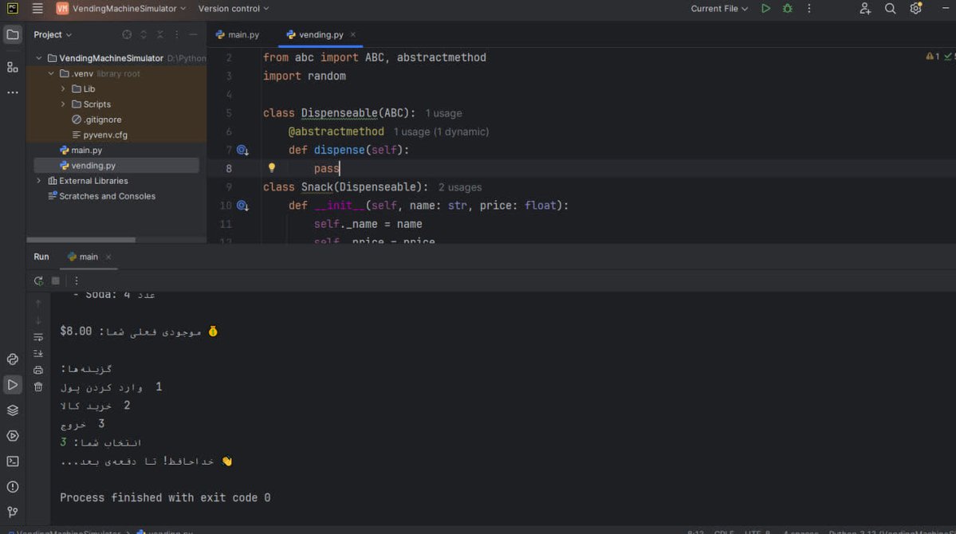Open the Problems tool window icon

tap(12, 486)
